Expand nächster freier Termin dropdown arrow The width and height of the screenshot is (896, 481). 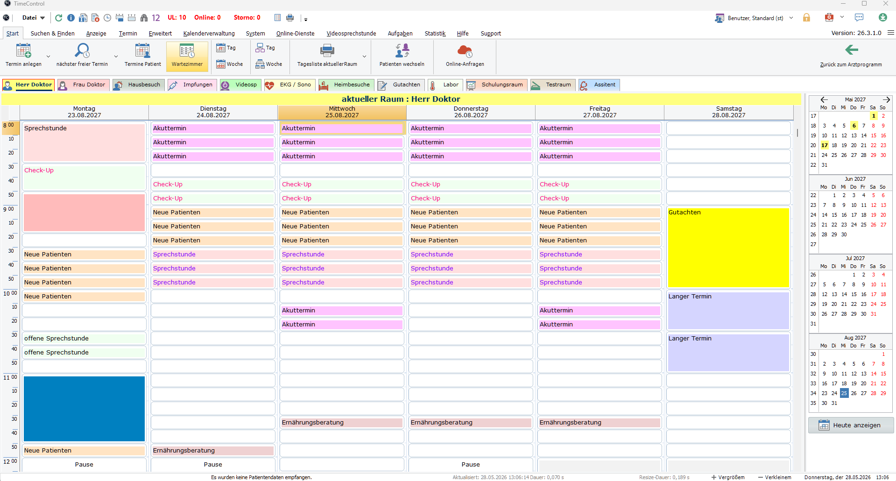point(116,57)
